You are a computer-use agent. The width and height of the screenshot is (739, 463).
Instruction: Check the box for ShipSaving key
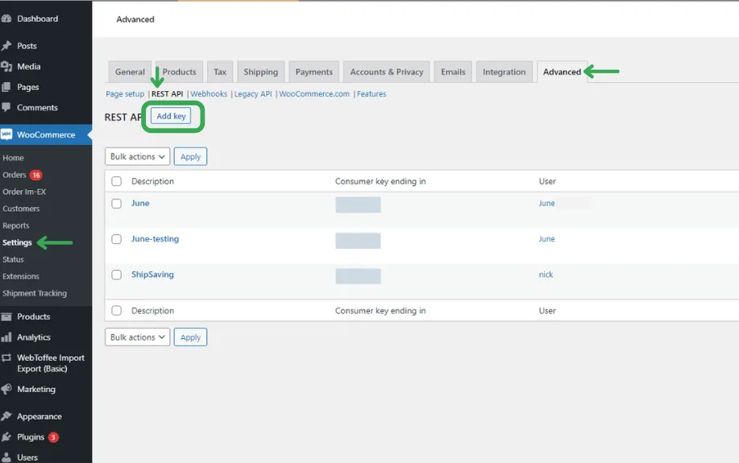(116, 275)
